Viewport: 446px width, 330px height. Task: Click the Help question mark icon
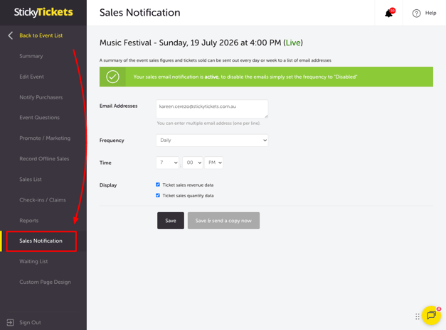coord(416,13)
